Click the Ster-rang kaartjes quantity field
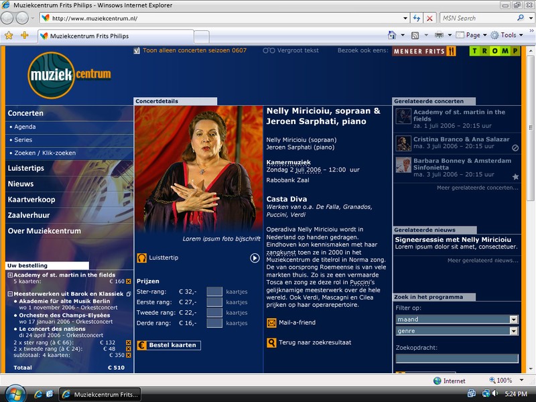The height and width of the screenshot is (402, 536). coord(214,291)
